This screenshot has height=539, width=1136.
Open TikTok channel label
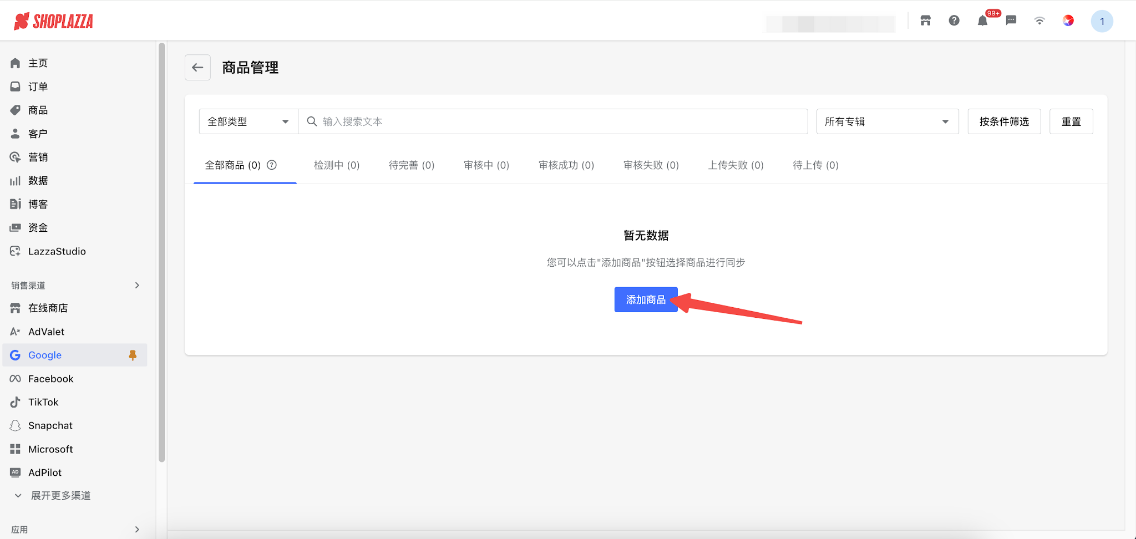tap(43, 402)
